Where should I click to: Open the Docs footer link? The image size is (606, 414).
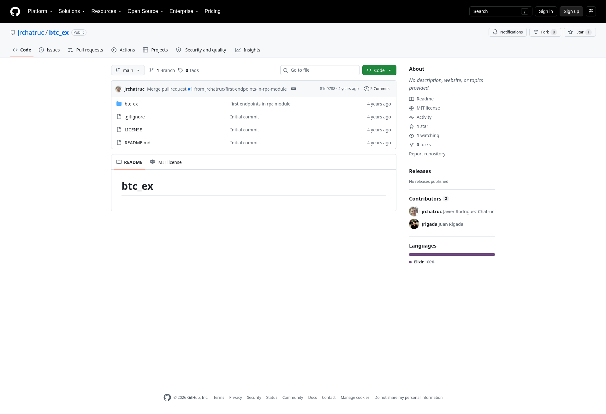[x=312, y=398]
